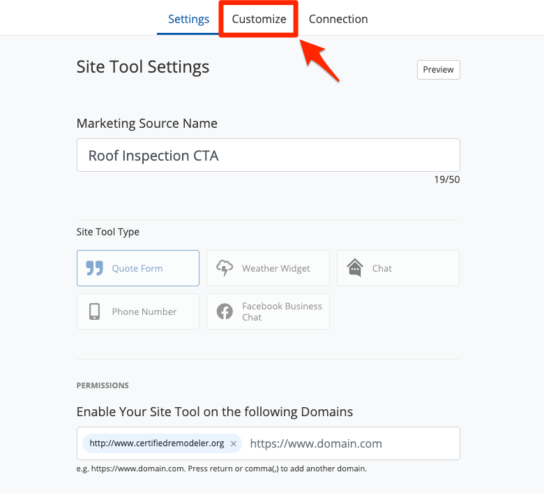Remove the certifiedremodeler.org domain tag

(x=234, y=443)
